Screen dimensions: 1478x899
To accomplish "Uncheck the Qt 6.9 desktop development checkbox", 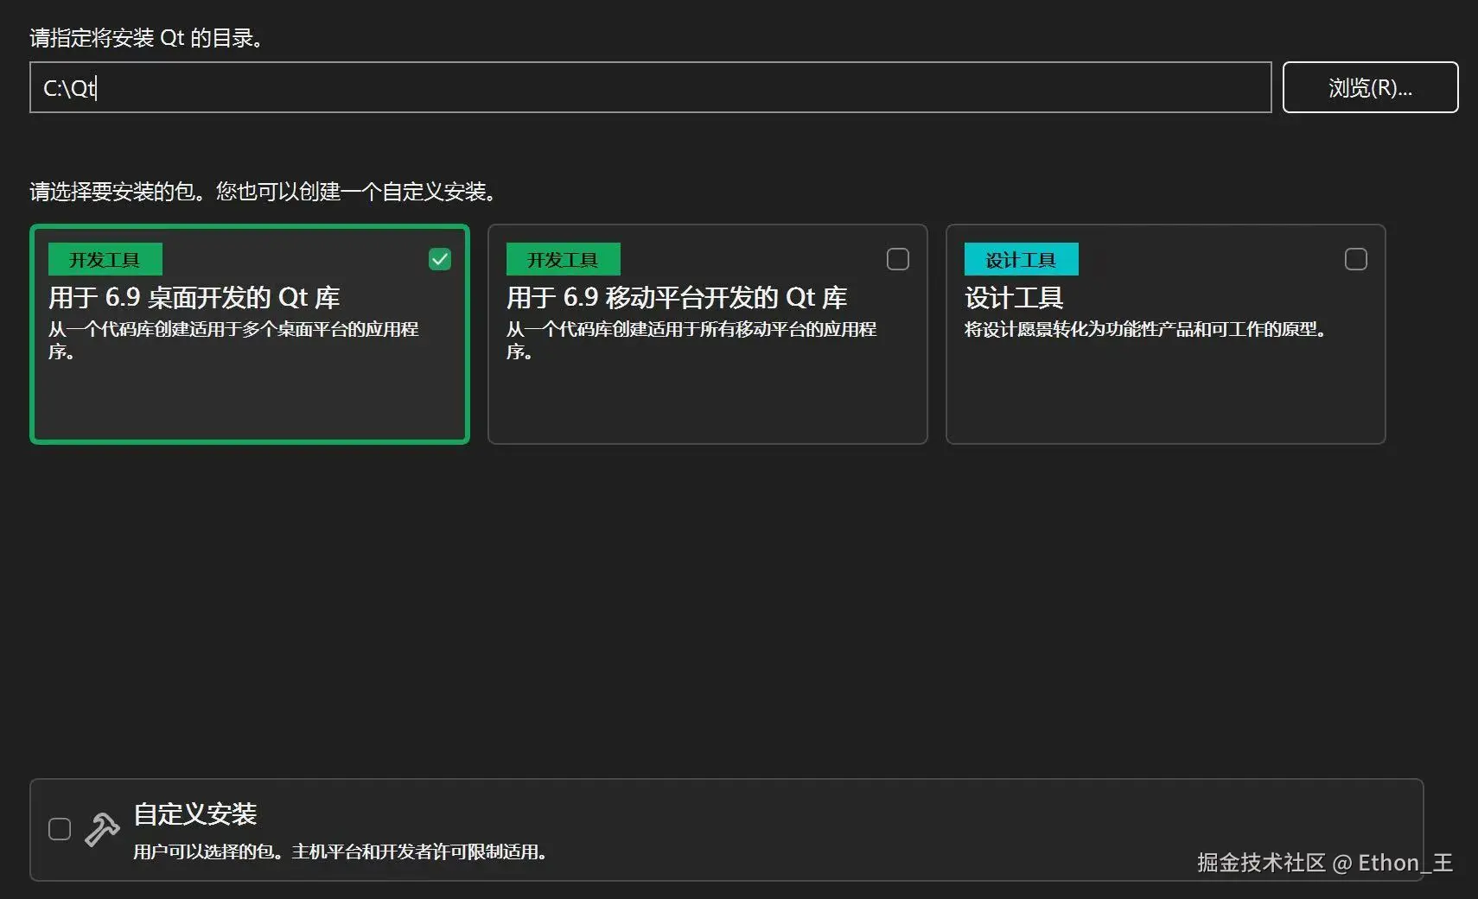I will click(440, 259).
